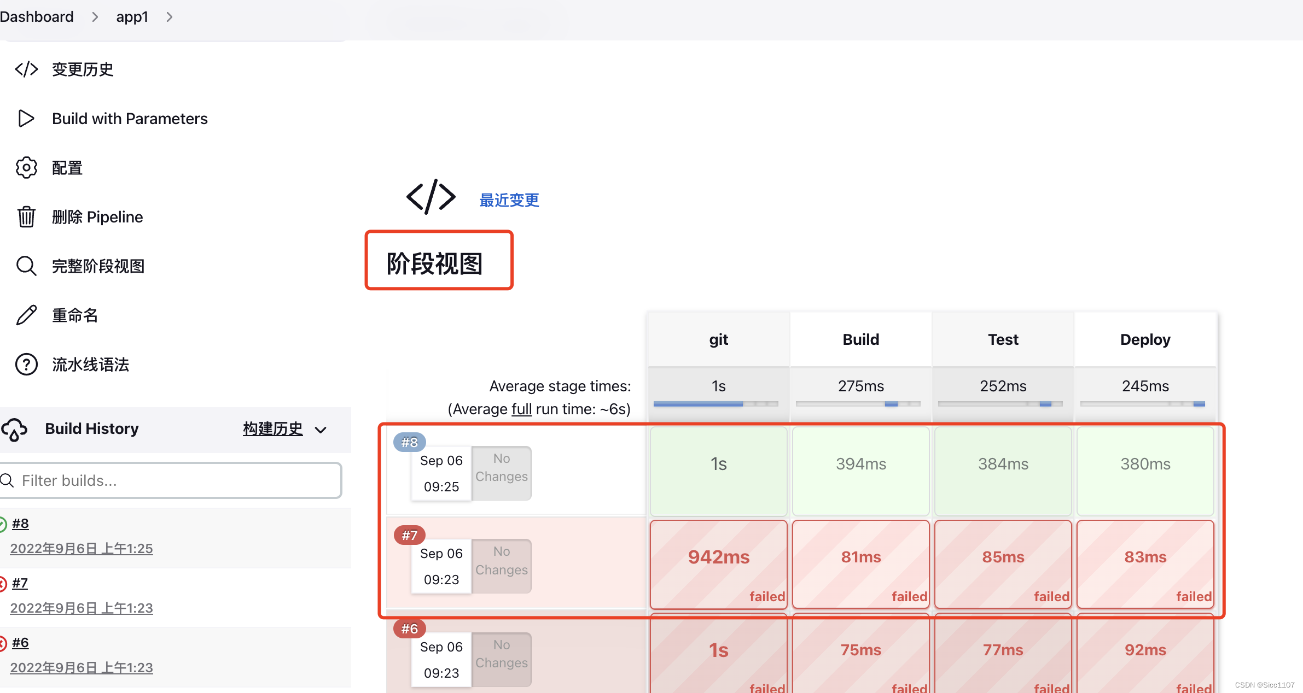Click No Changes box for build #7
This screenshot has width=1303, height=693.
[x=502, y=566]
